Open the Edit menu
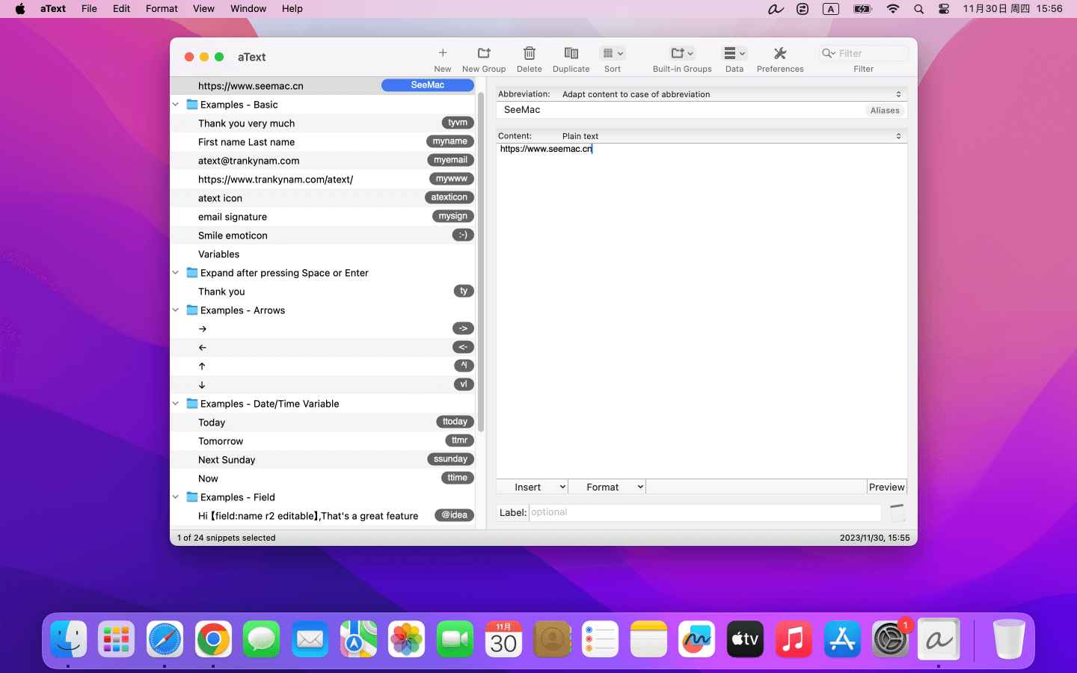The width and height of the screenshot is (1077, 673). [121, 9]
